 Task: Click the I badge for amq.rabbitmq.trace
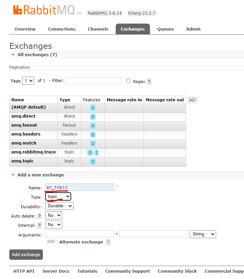[x=96, y=153]
